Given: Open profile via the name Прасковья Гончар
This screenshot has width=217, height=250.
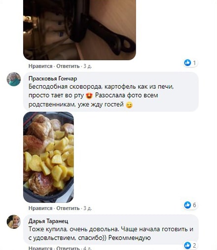Looking at the screenshot, I should [53, 78].
